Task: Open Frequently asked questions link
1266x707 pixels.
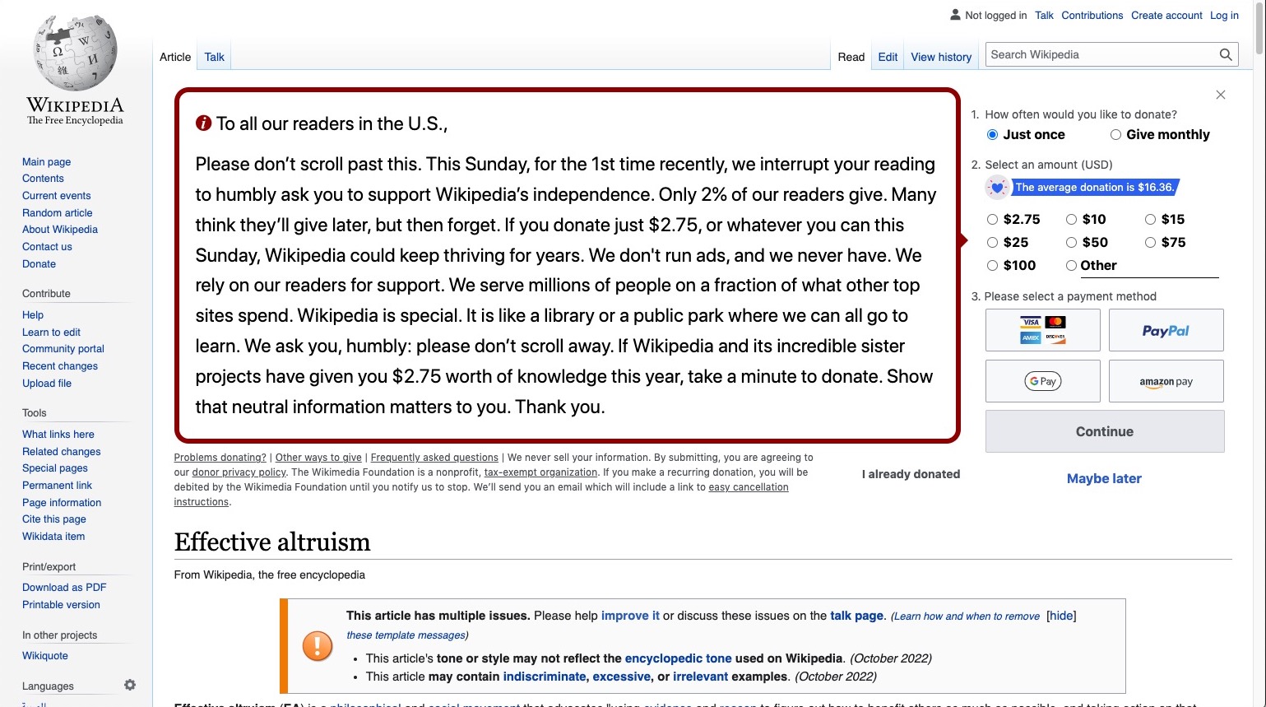Action: click(434, 458)
